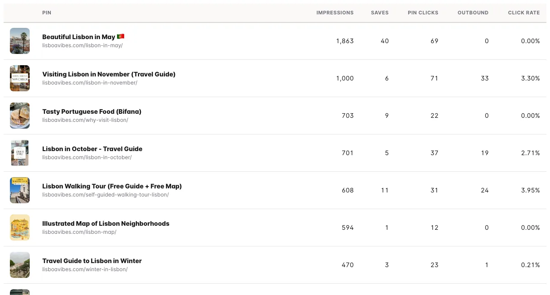This screenshot has width=550, height=295.
Task: Select the 33 outbound value
Action: click(x=485, y=78)
